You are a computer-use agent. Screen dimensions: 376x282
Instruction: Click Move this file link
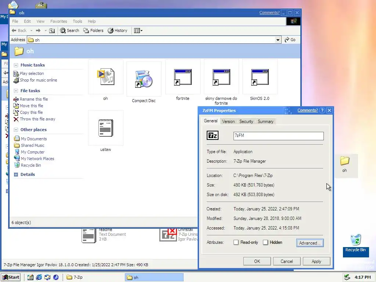click(32, 106)
